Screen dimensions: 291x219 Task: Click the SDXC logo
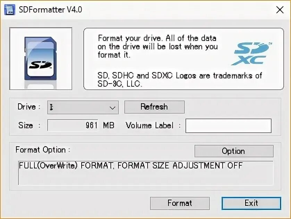(251, 54)
